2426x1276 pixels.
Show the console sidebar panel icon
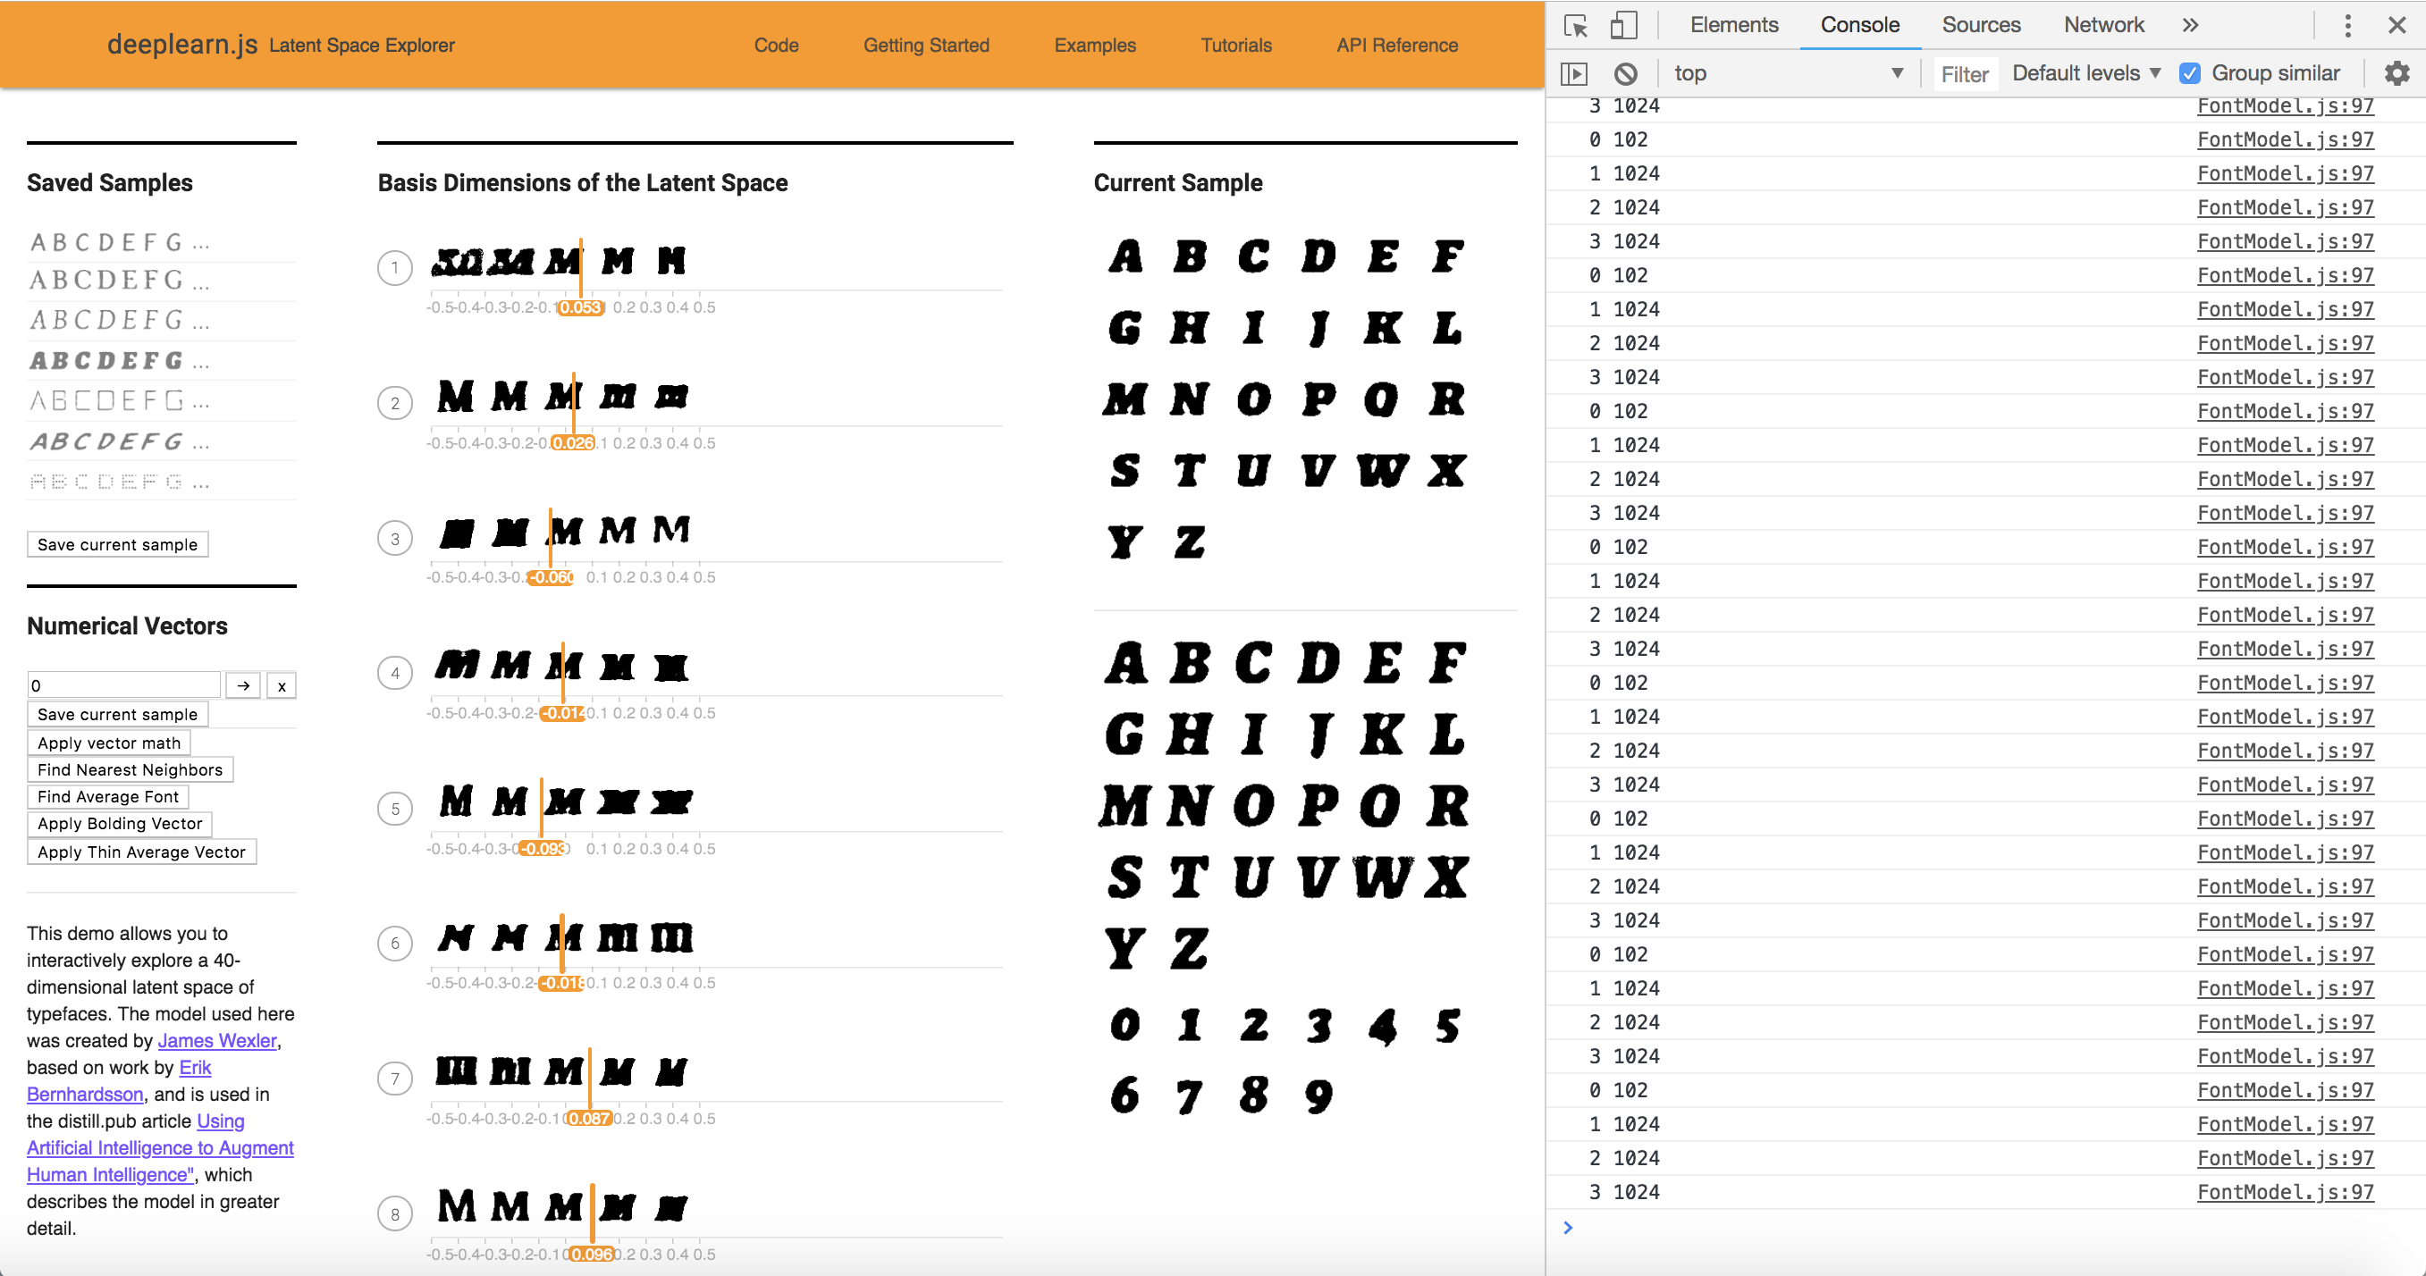[1574, 73]
